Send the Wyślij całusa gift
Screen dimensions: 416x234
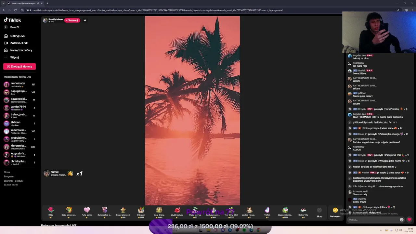[x=177, y=212]
